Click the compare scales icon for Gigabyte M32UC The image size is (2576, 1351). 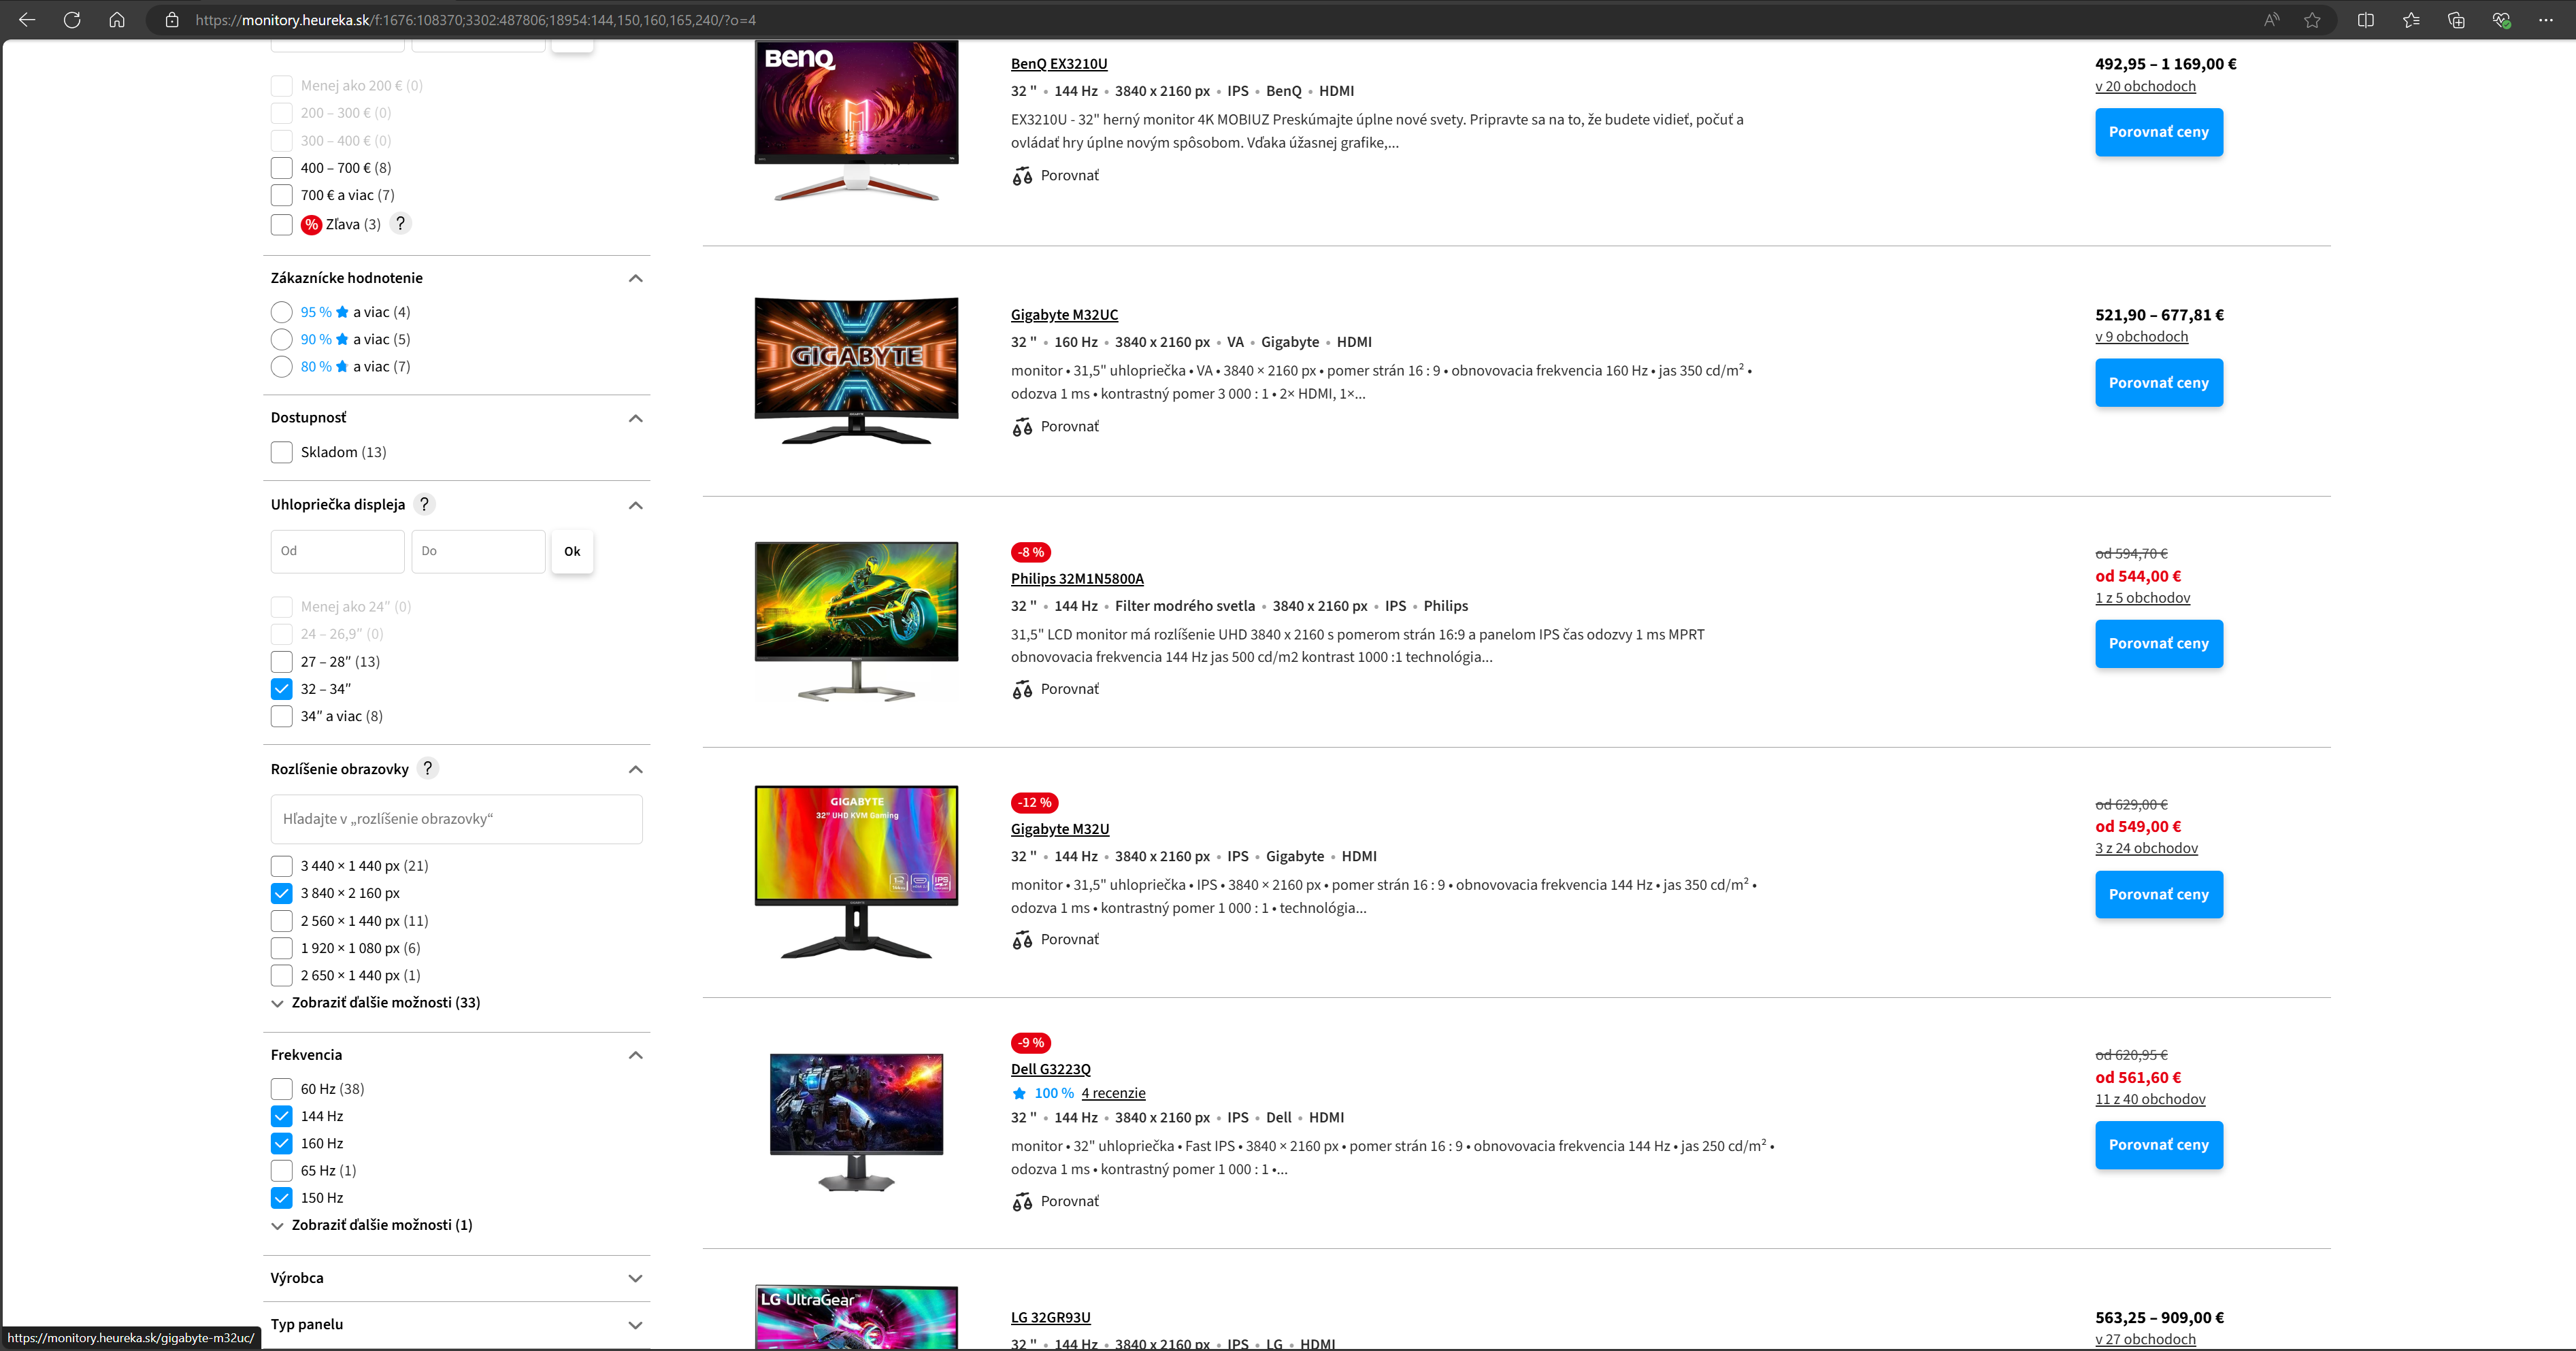click(1022, 427)
